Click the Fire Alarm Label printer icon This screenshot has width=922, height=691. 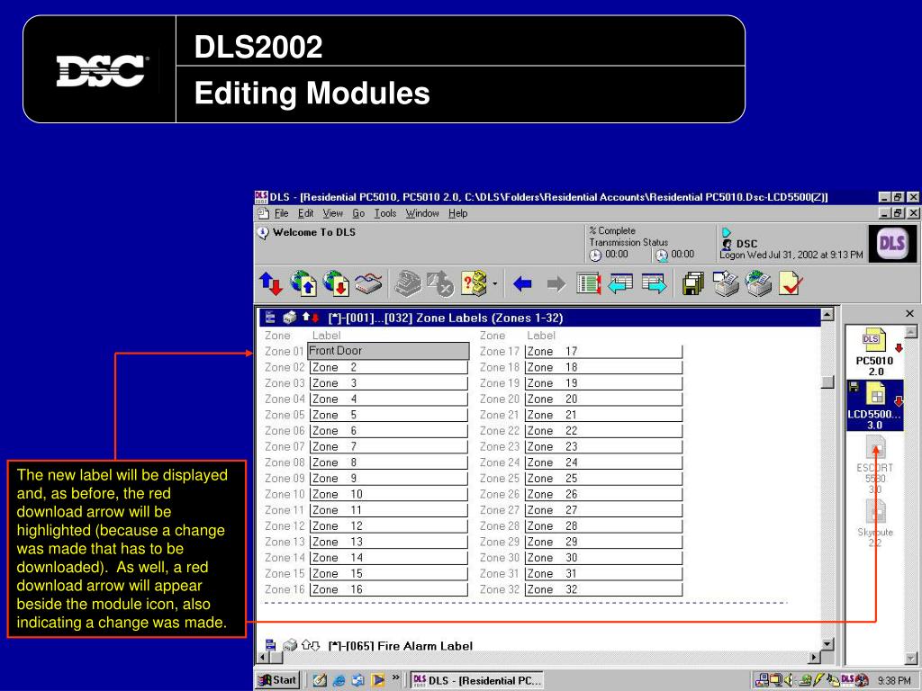[x=289, y=645]
